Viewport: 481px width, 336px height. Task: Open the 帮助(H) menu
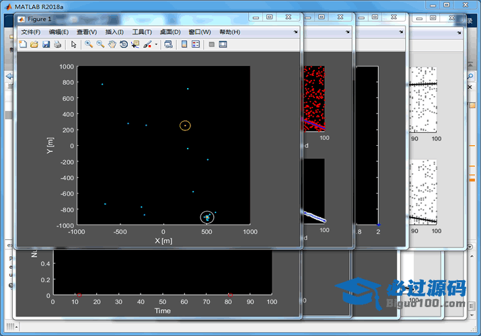pyautogui.click(x=230, y=32)
